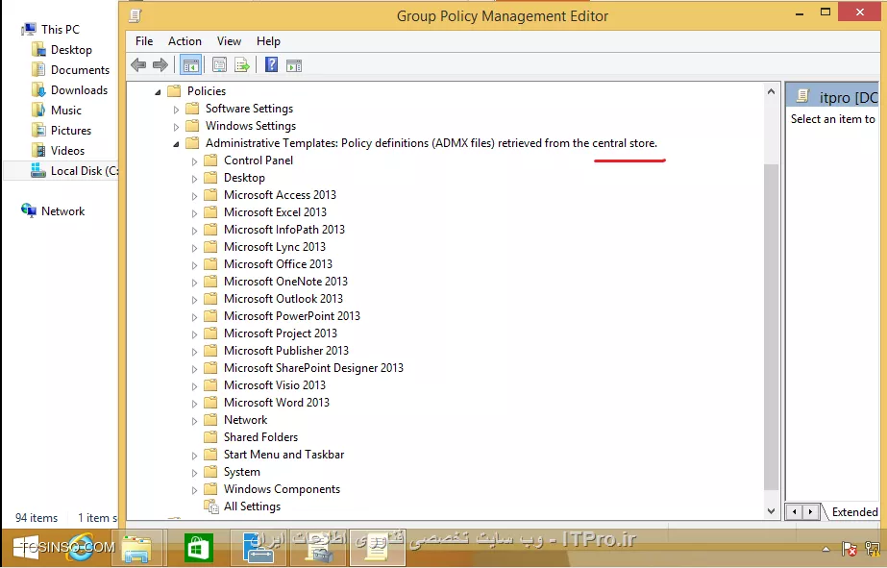Collapse the Policies node

point(158,91)
